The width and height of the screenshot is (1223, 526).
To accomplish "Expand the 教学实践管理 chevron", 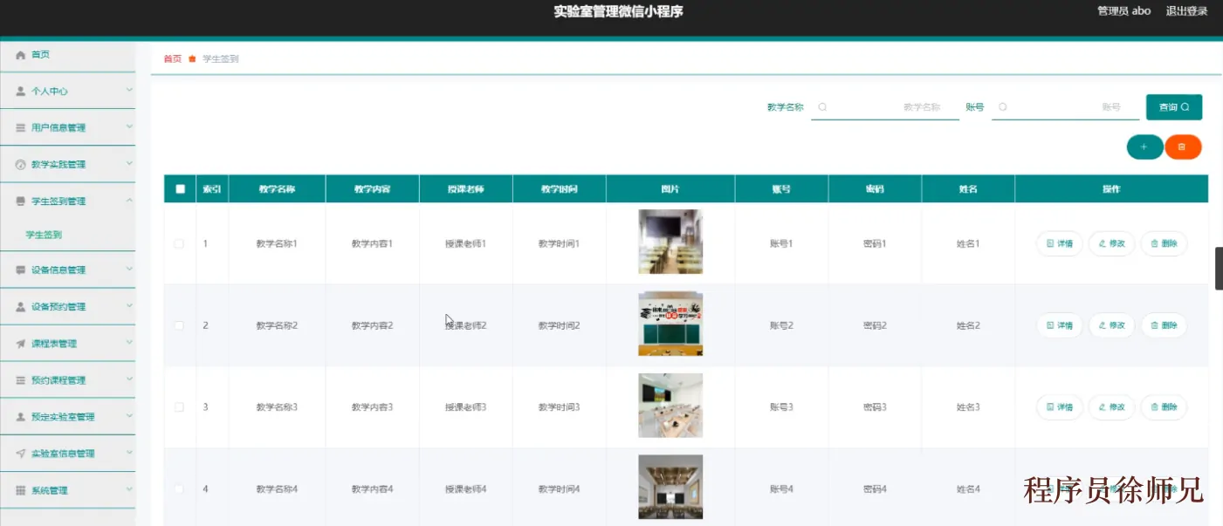I will tap(129, 164).
